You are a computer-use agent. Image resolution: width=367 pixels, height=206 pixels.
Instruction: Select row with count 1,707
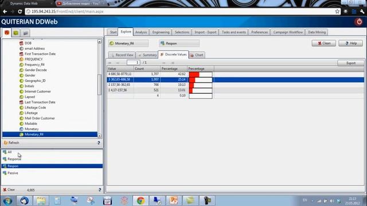[x=236, y=74]
